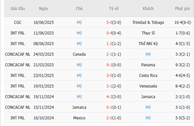Select the Mexico home team
Viewport: 194px width, 126px height.
tap(79, 118)
